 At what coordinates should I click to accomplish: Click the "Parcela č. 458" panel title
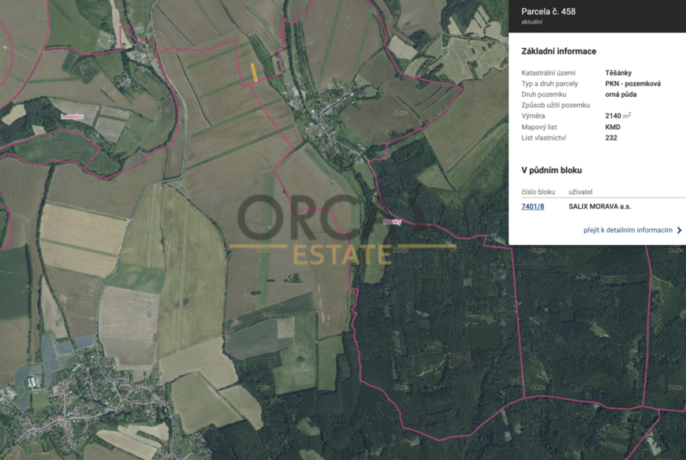click(548, 11)
